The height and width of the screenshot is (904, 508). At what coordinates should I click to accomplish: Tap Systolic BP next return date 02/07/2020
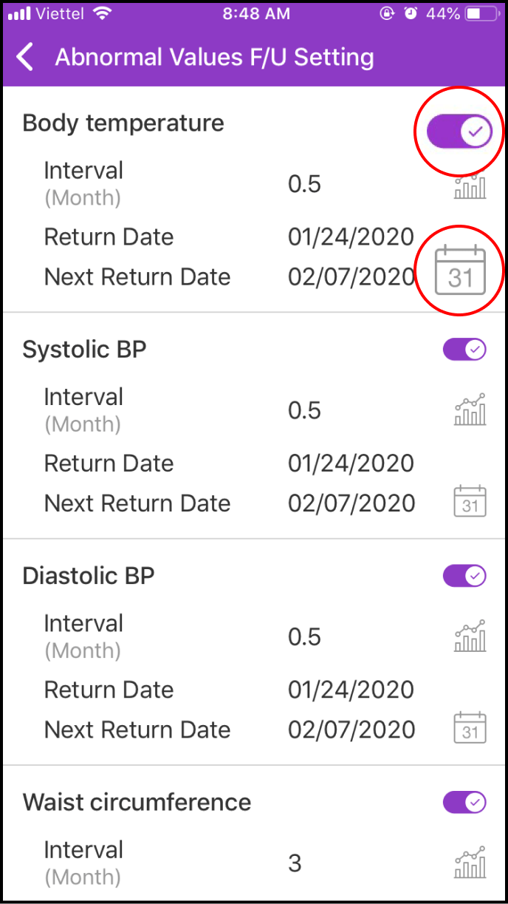point(351,503)
